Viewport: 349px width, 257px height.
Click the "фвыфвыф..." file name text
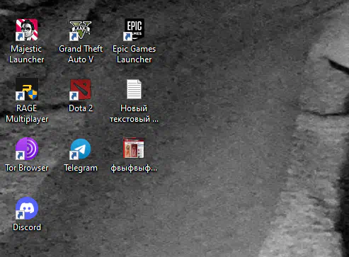point(134,169)
